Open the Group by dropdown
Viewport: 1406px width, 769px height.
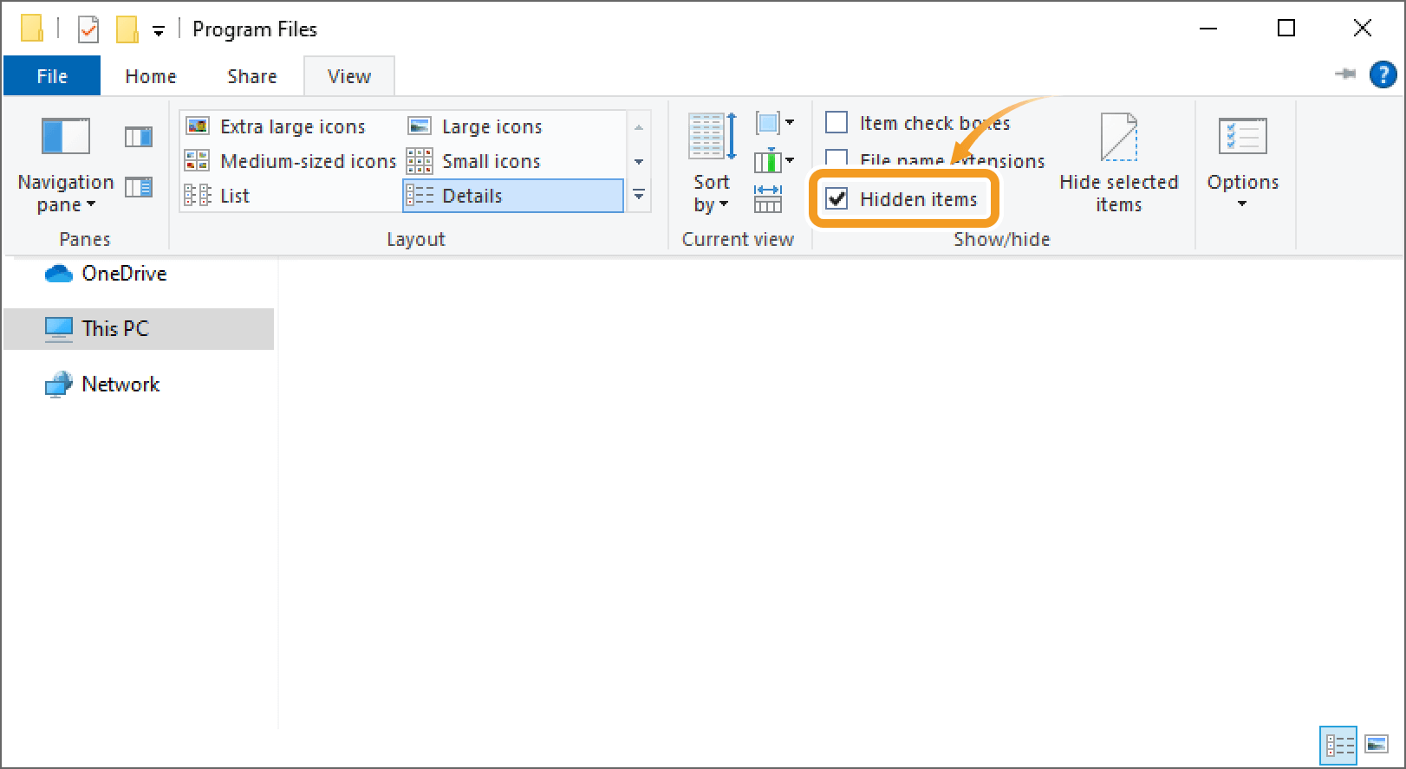(773, 123)
